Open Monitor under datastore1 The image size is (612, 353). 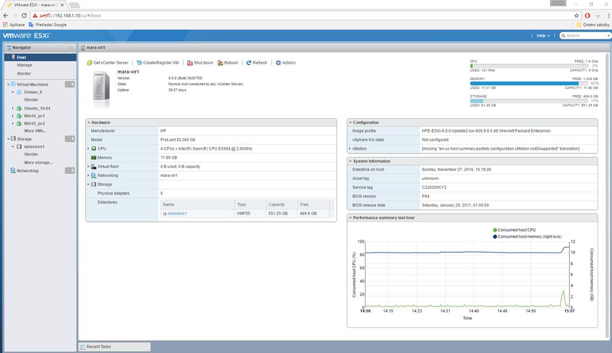pos(31,154)
